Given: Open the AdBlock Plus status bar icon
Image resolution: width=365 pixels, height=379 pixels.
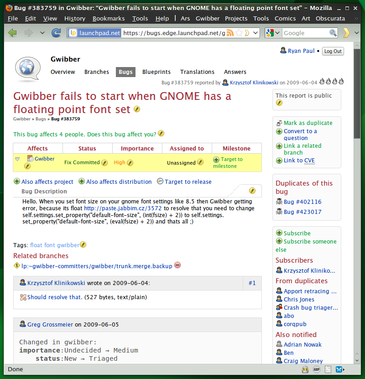Looking at the screenshot, I should tap(317, 369).
